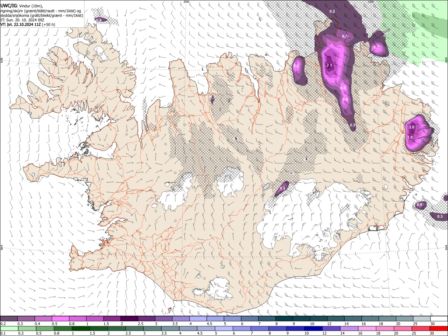This screenshot has height=336, width=448.
Task: Click the 15W longitude label
Action: pos(371,2)
